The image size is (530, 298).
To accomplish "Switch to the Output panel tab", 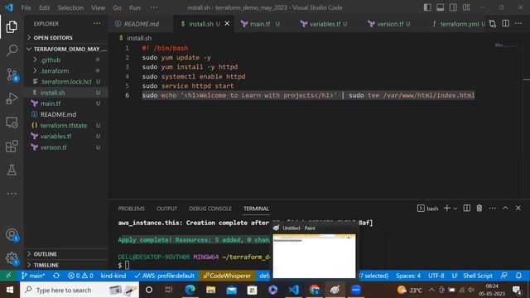I will coord(166,209).
